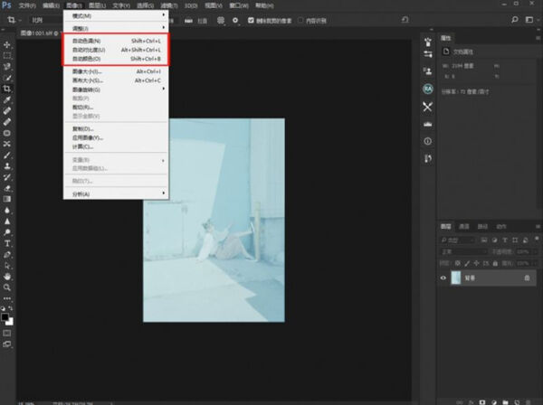
Task: Click the reset crop arrow button
Action: pos(405,20)
